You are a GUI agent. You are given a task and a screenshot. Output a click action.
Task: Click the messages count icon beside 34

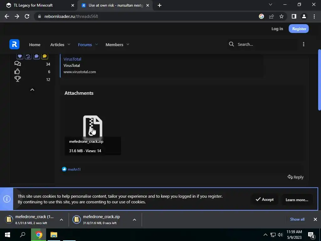tap(18, 64)
